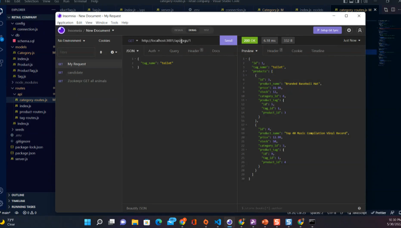This screenshot has height=228, width=401.
Task: Open the response Timeline tab
Action: (318, 51)
